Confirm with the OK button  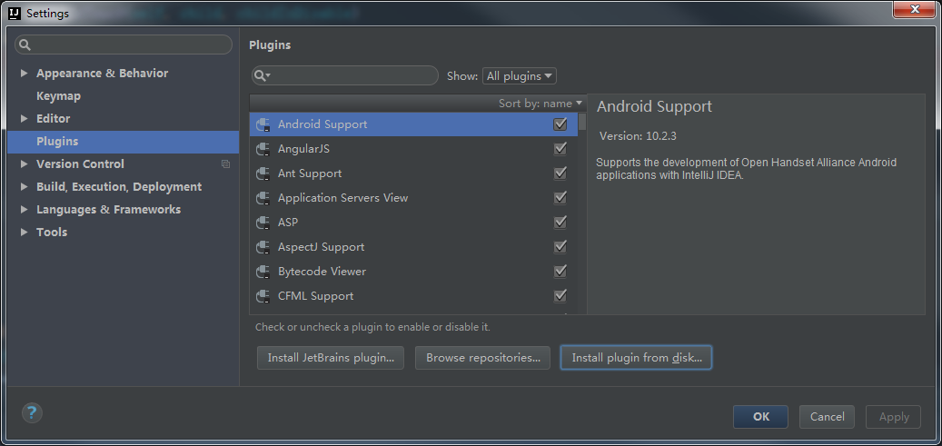760,417
